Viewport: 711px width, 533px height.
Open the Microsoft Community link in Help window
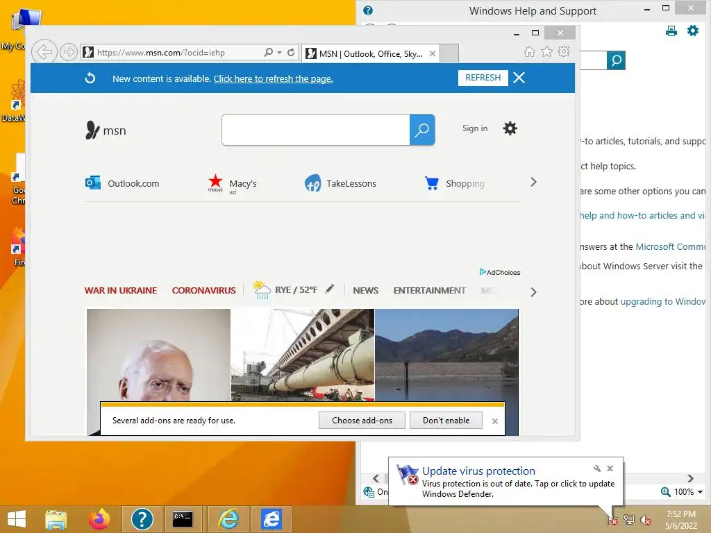pos(671,246)
